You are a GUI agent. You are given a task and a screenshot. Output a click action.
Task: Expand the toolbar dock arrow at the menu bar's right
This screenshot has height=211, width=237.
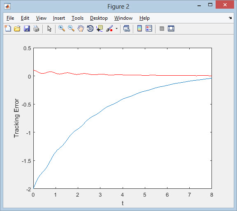(230, 18)
